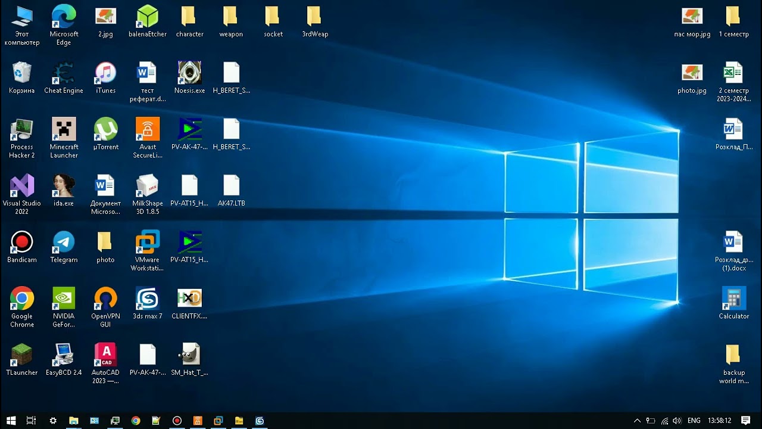Launch the Microsoft Edge desktop shortcut
The width and height of the screenshot is (762, 429).
(x=64, y=25)
